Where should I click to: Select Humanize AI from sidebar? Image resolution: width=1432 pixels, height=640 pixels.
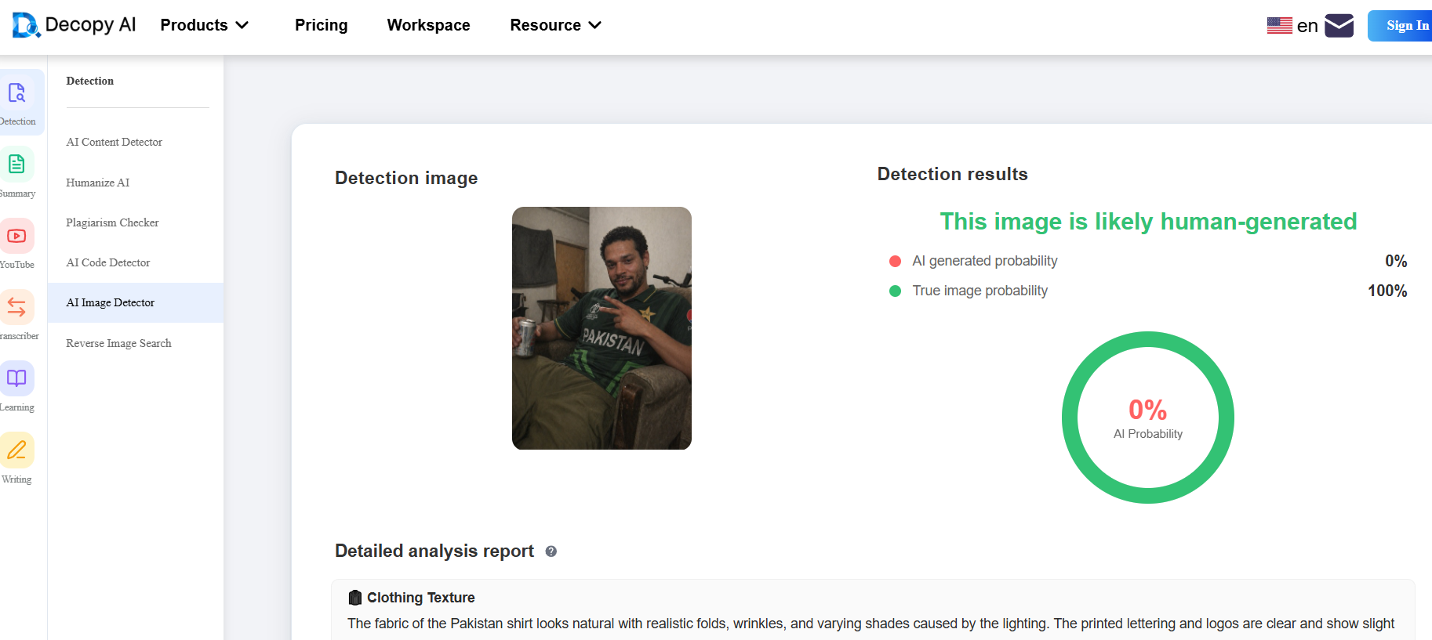(x=98, y=183)
